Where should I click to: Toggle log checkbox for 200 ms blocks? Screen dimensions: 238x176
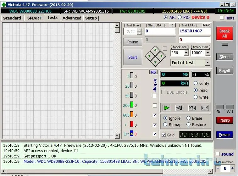155,106
